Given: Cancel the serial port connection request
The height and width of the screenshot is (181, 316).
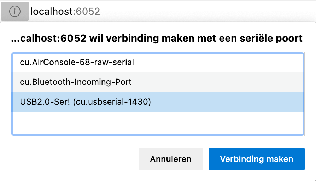Looking at the screenshot, I should coord(171,159).
